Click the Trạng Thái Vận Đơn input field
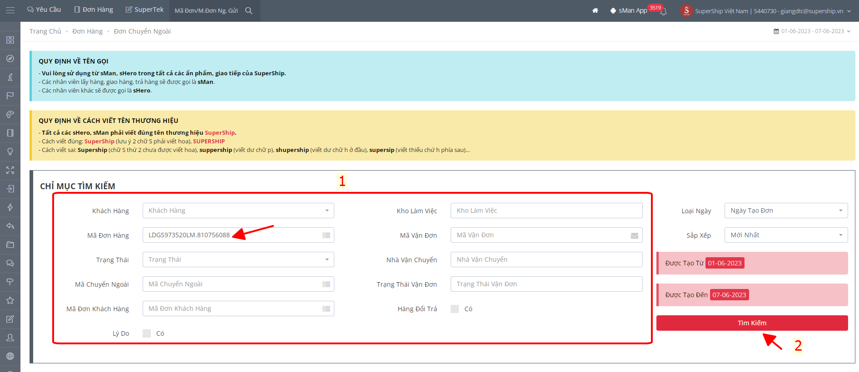 point(546,284)
